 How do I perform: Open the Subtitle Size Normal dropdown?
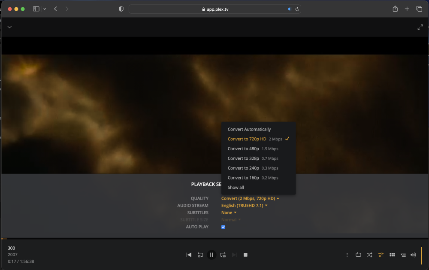231,220
